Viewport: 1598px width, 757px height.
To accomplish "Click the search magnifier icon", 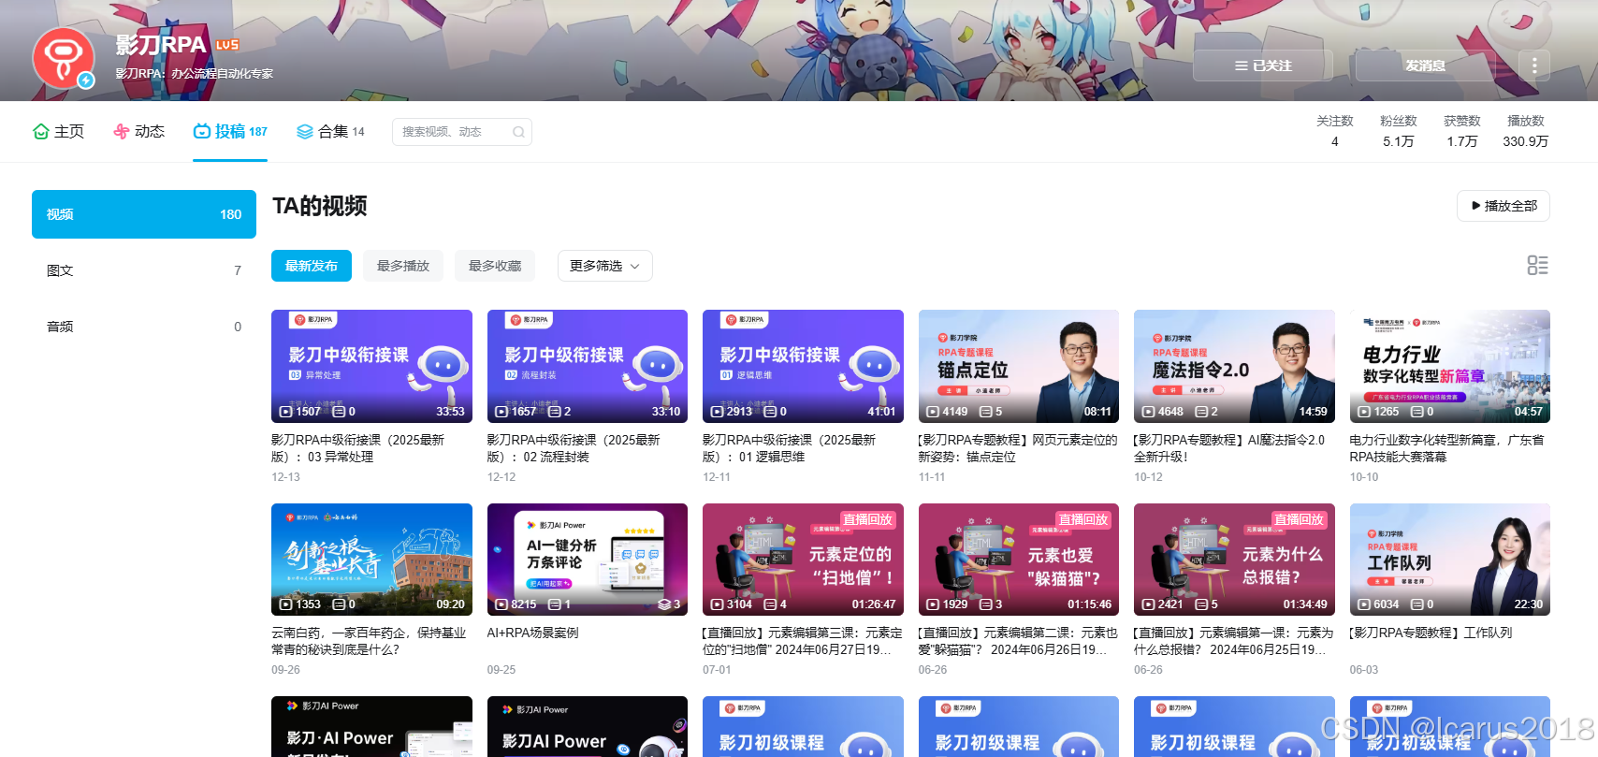I will pos(518,132).
